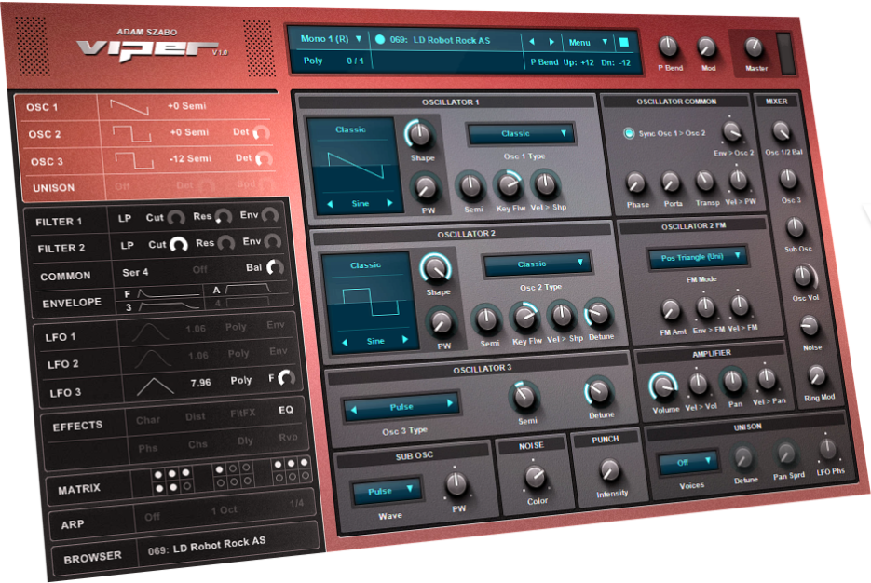Click Oscillator 1 waveform next arrow
Image resolution: width=871 pixels, height=583 pixels.
coord(389,203)
